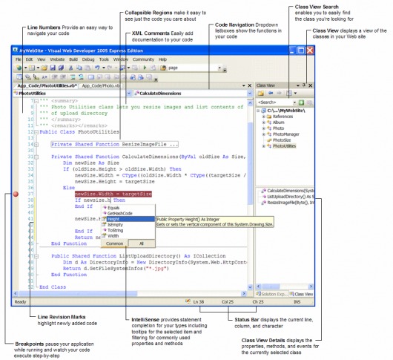Click the Cut scissors icon
393x360 pixels.
71,68
